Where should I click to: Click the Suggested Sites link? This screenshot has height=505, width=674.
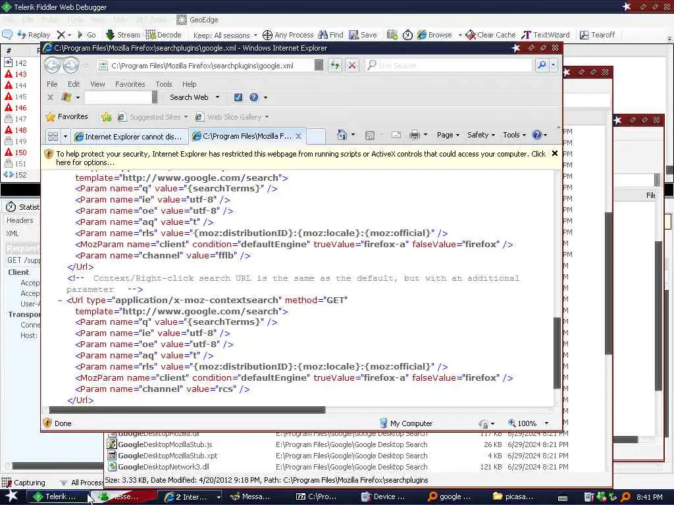point(153,117)
